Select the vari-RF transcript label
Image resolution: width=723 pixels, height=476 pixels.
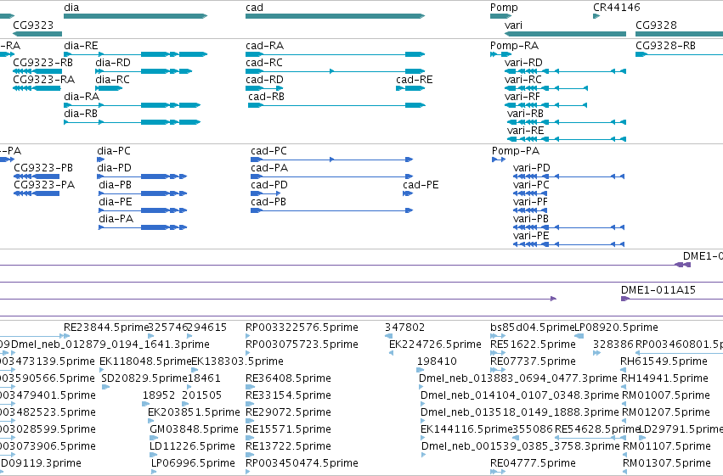pyautogui.click(x=522, y=97)
